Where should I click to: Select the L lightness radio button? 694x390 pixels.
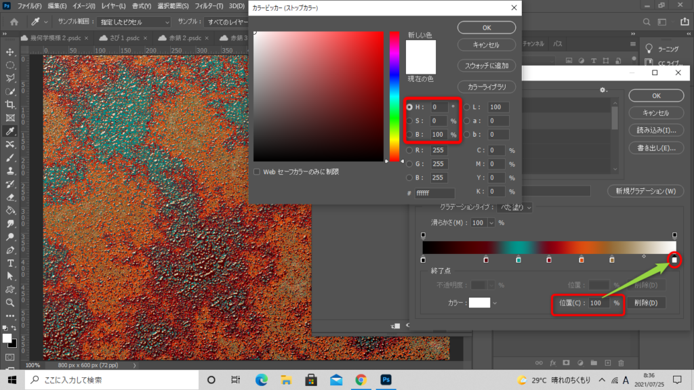click(466, 107)
